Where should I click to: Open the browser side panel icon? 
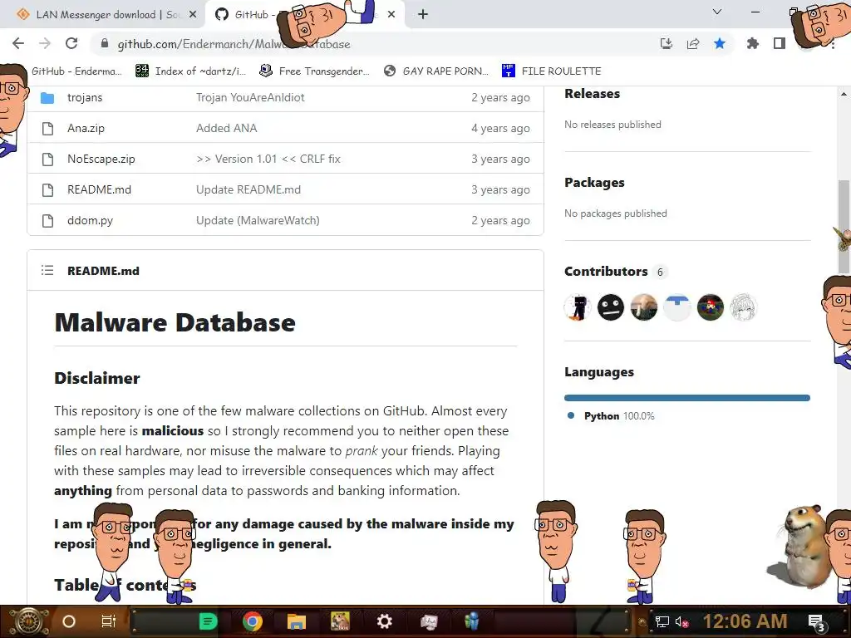pyautogui.click(x=780, y=43)
